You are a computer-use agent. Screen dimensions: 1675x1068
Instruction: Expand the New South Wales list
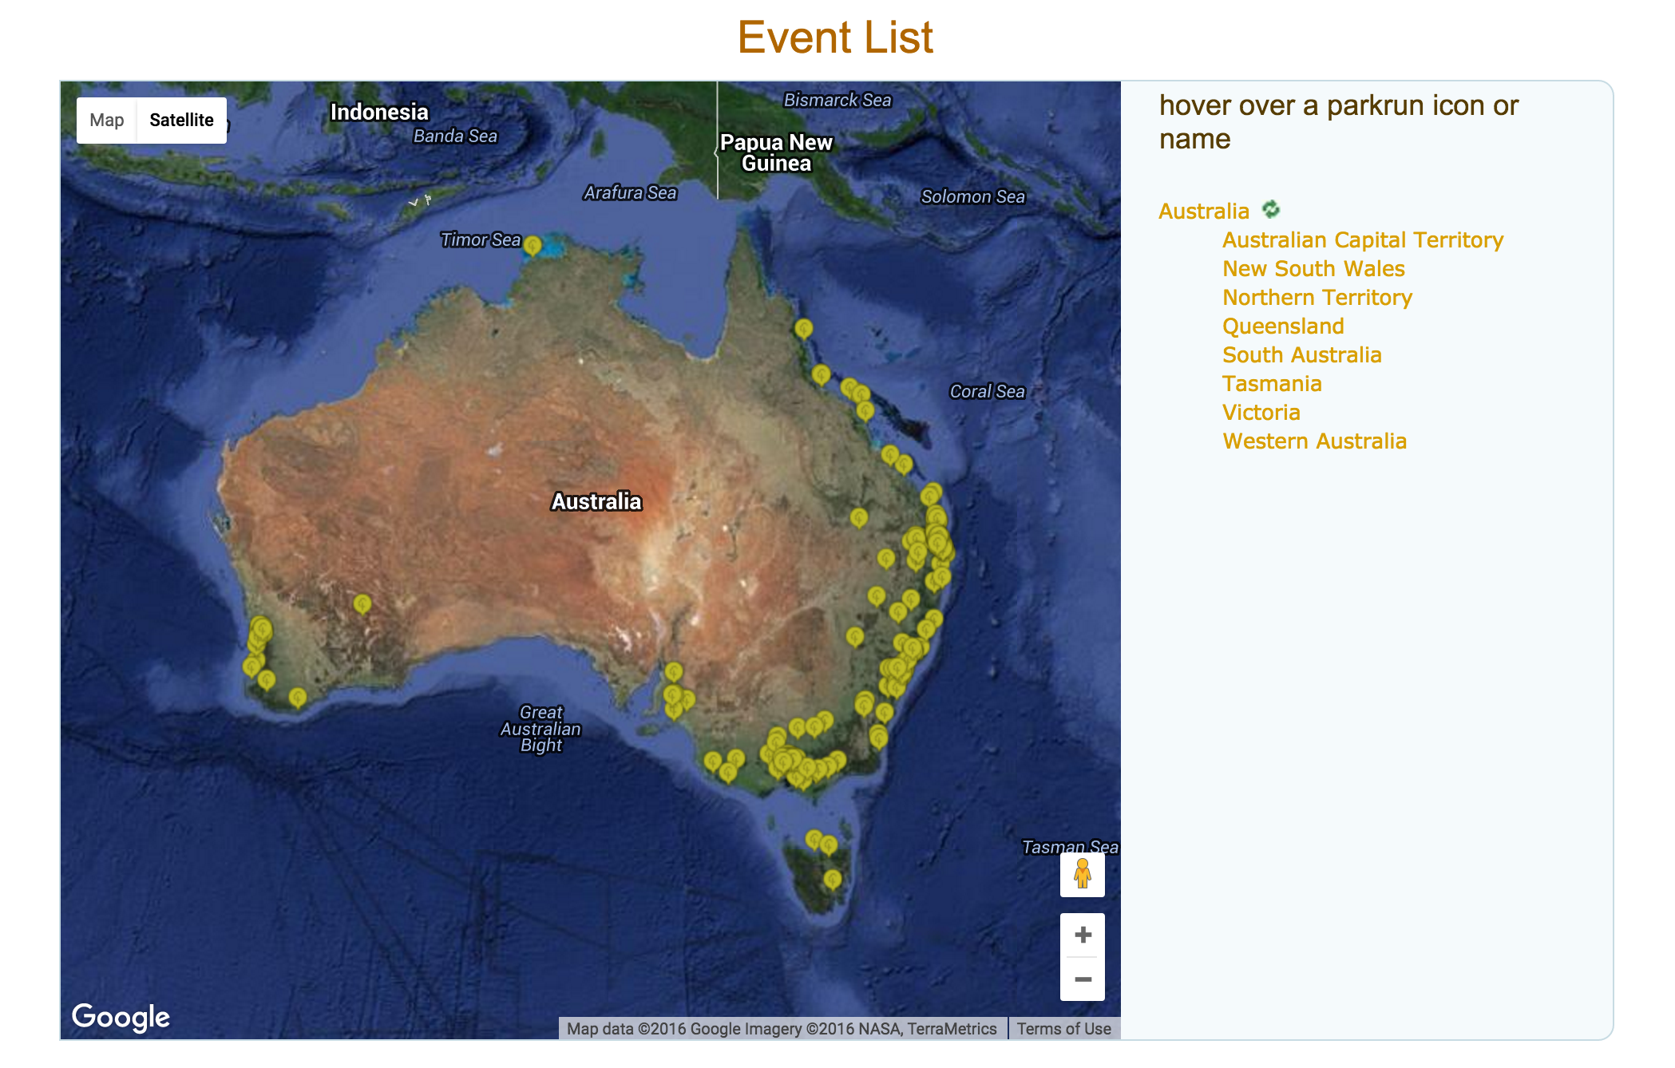click(x=1313, y=269)
